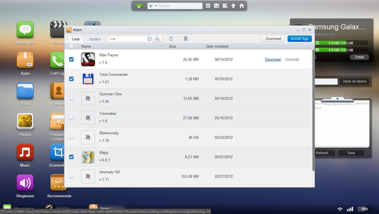Image resolution: width=379 pixels, height=214 pixels.
Task: Switch to the System tab
Action: (95, 39)
